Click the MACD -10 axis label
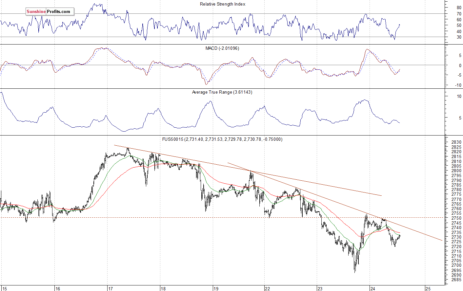Viewport: 463px width, 291px height. pos(458,85)
